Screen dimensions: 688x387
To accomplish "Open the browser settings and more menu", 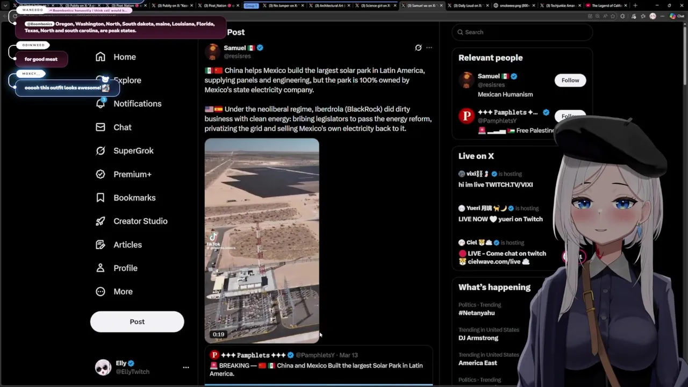I will coord(663,16).
